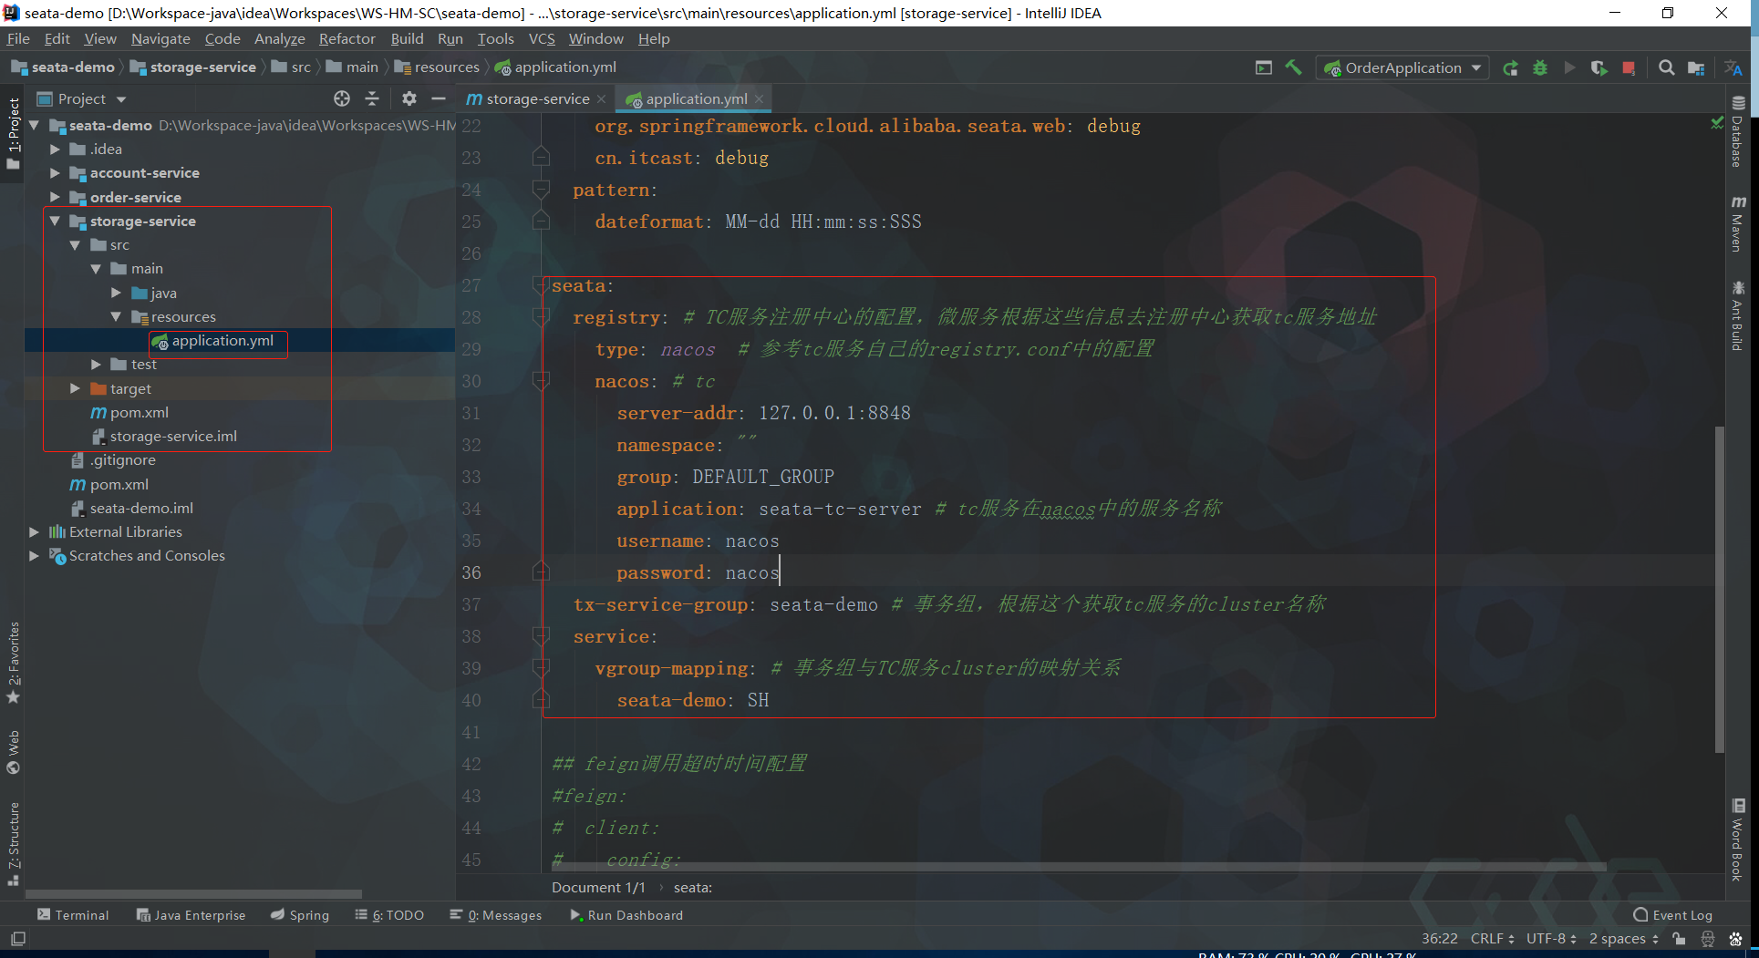Click the Collapse All icon in the Project panel
1759x958 pixels.
tap(372, 98)
